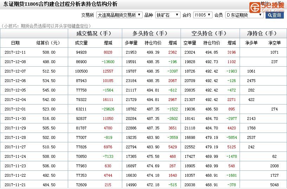Screen dimensions: 287x189
Task: Click date cell 2017-12-06
Action: [x=15, y=81]
